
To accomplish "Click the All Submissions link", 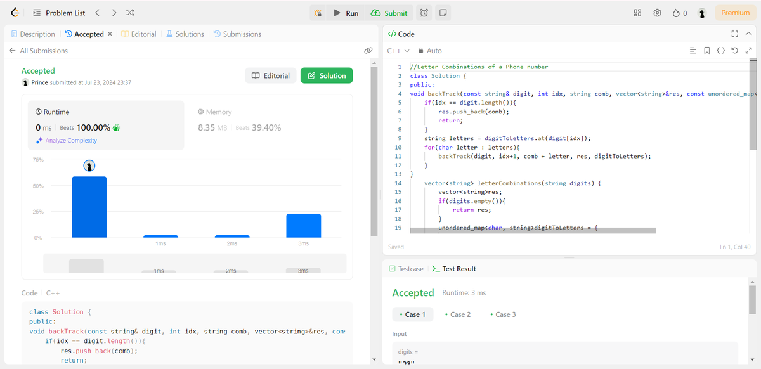I will click(x=44, y=51).
